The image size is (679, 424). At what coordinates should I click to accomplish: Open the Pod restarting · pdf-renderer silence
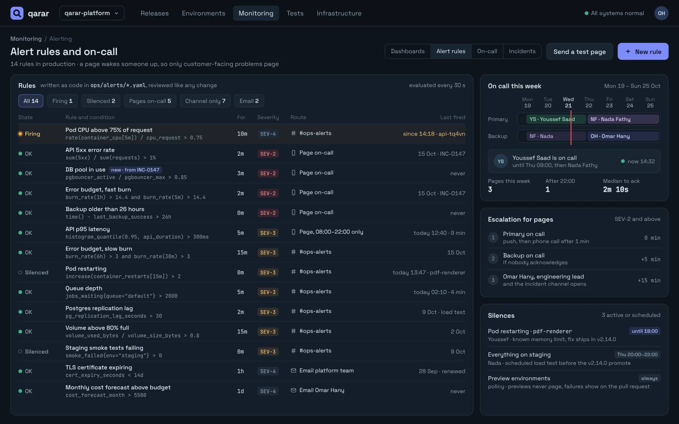point(574,335)
